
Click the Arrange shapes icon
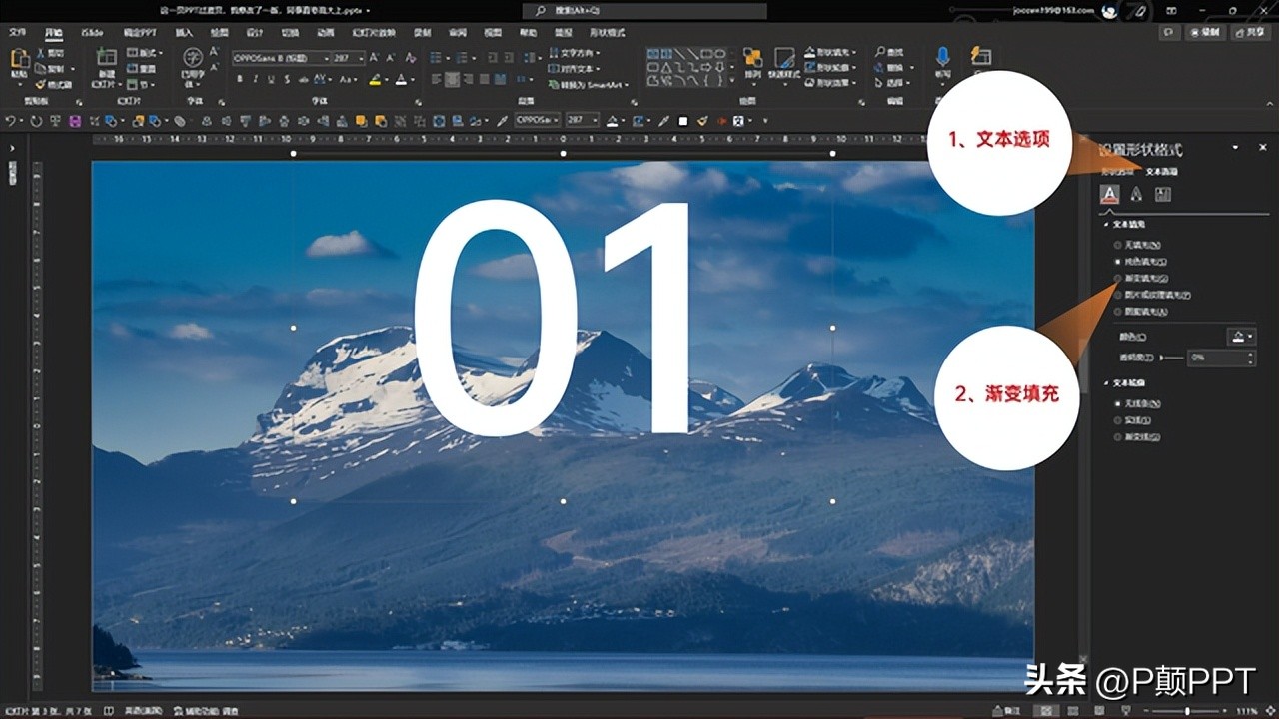click(x=752, y=58)
